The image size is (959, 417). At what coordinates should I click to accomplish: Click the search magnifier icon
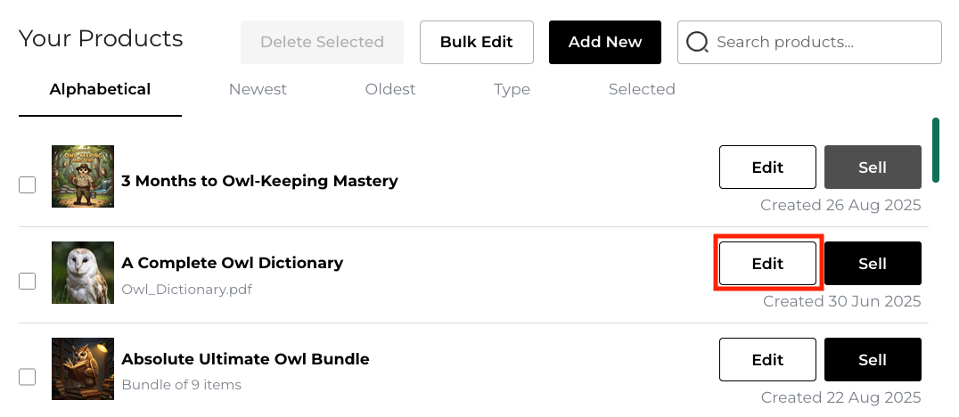(x=697, y=42)
